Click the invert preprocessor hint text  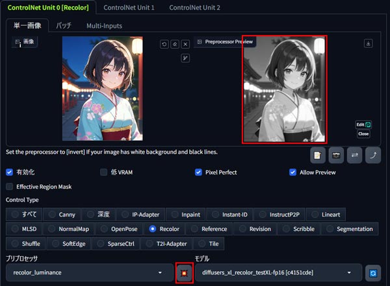[x=112, y=152]
